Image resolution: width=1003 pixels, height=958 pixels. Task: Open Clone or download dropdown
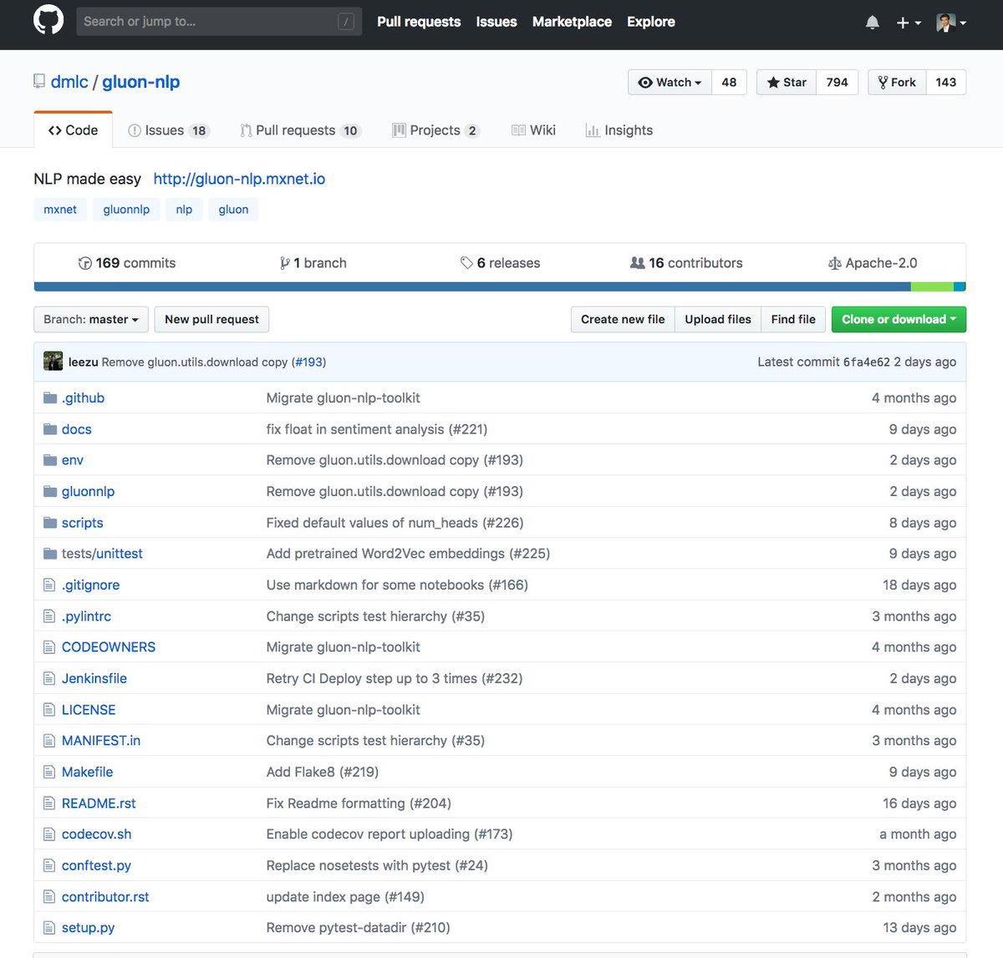pos(899,319)
